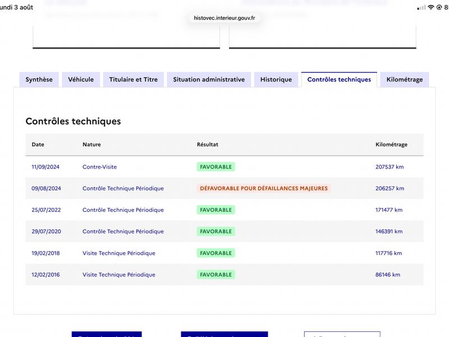Tap the cellular signal bars icon
This screenshot has width=449, height=337.
point(421,8)
